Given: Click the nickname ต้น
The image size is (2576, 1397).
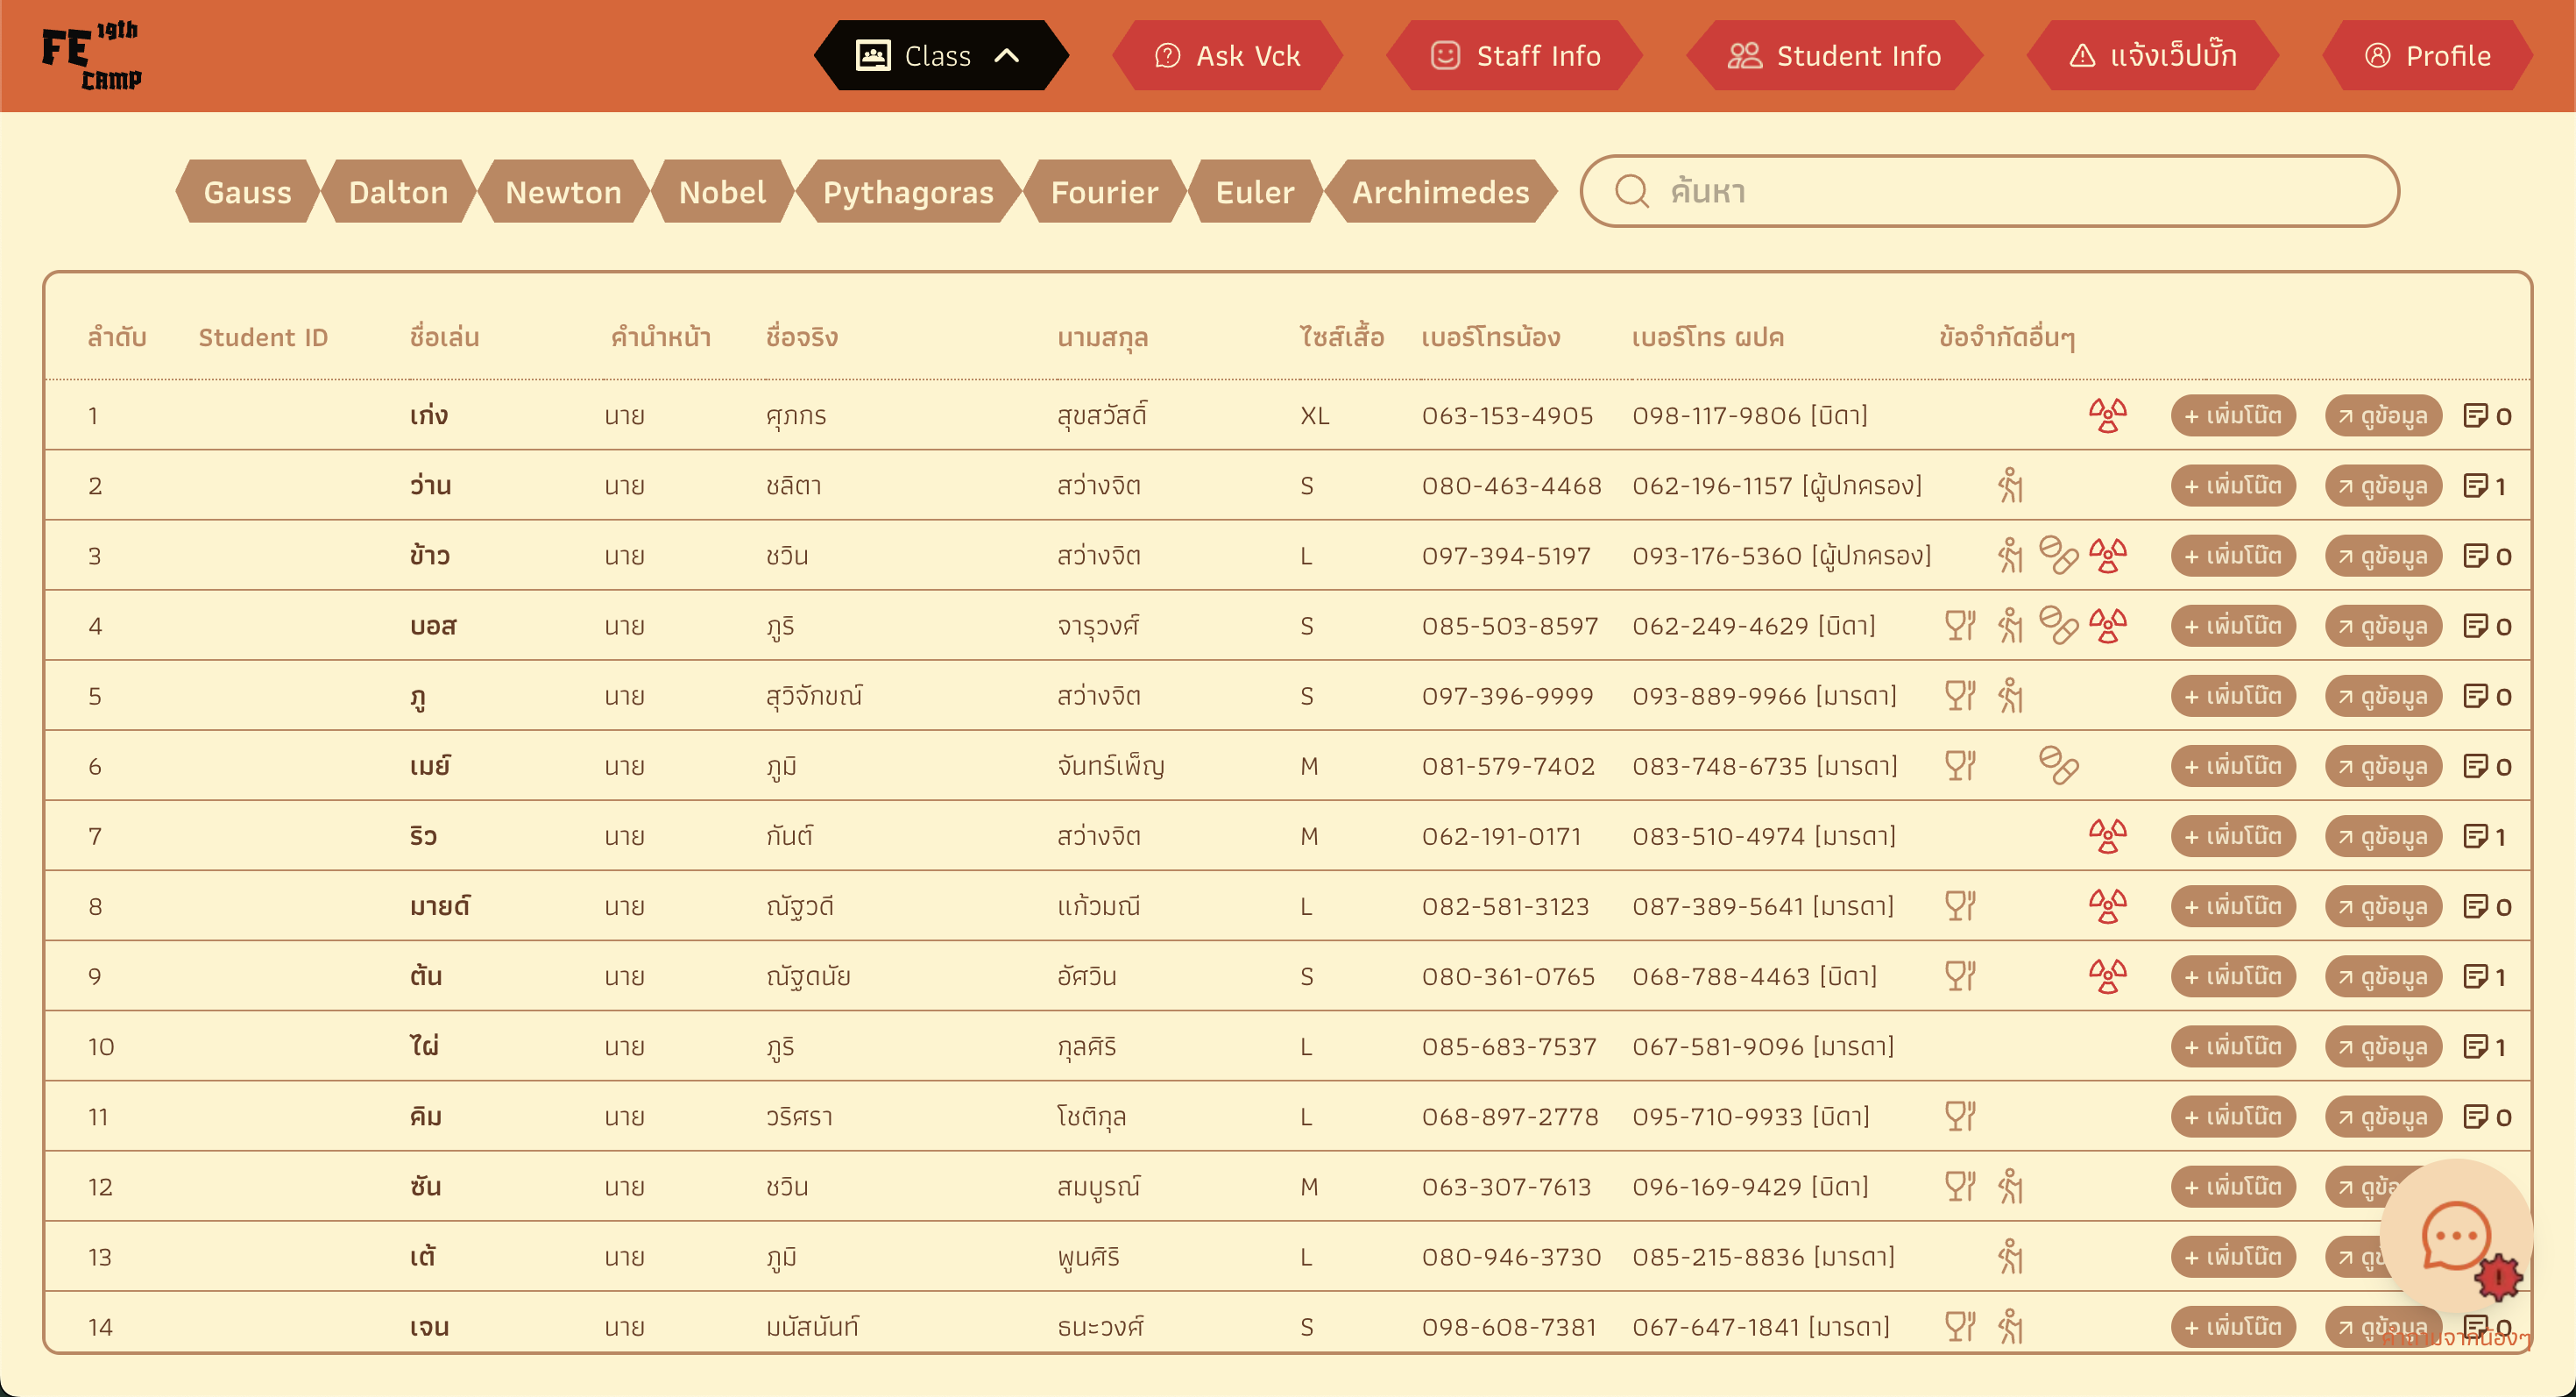Looking at the screenshot, I should click(426, 975).
